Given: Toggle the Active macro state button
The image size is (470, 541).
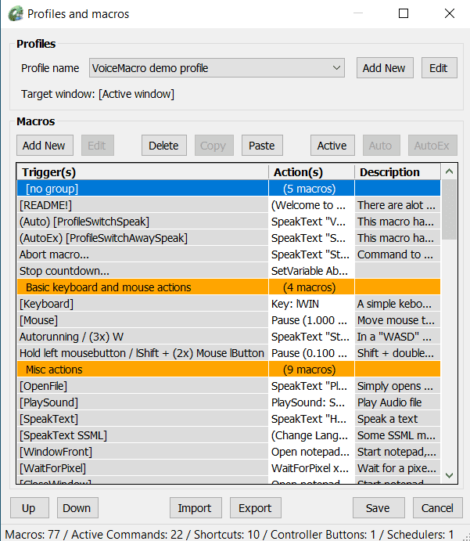Looking at the screenshot, I should (x=332, y=146).
